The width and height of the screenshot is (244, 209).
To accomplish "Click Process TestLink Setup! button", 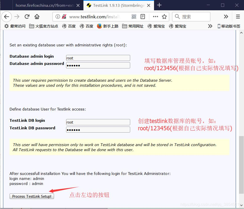I will [x=32, y=196].
